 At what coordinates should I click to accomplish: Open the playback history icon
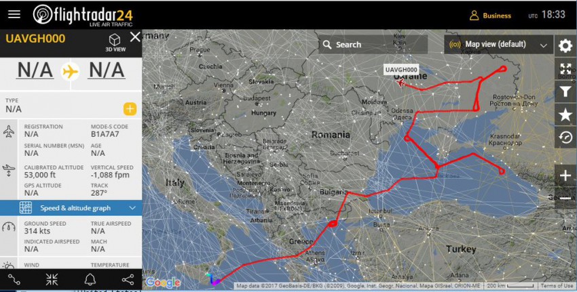(x=565, y=138)
